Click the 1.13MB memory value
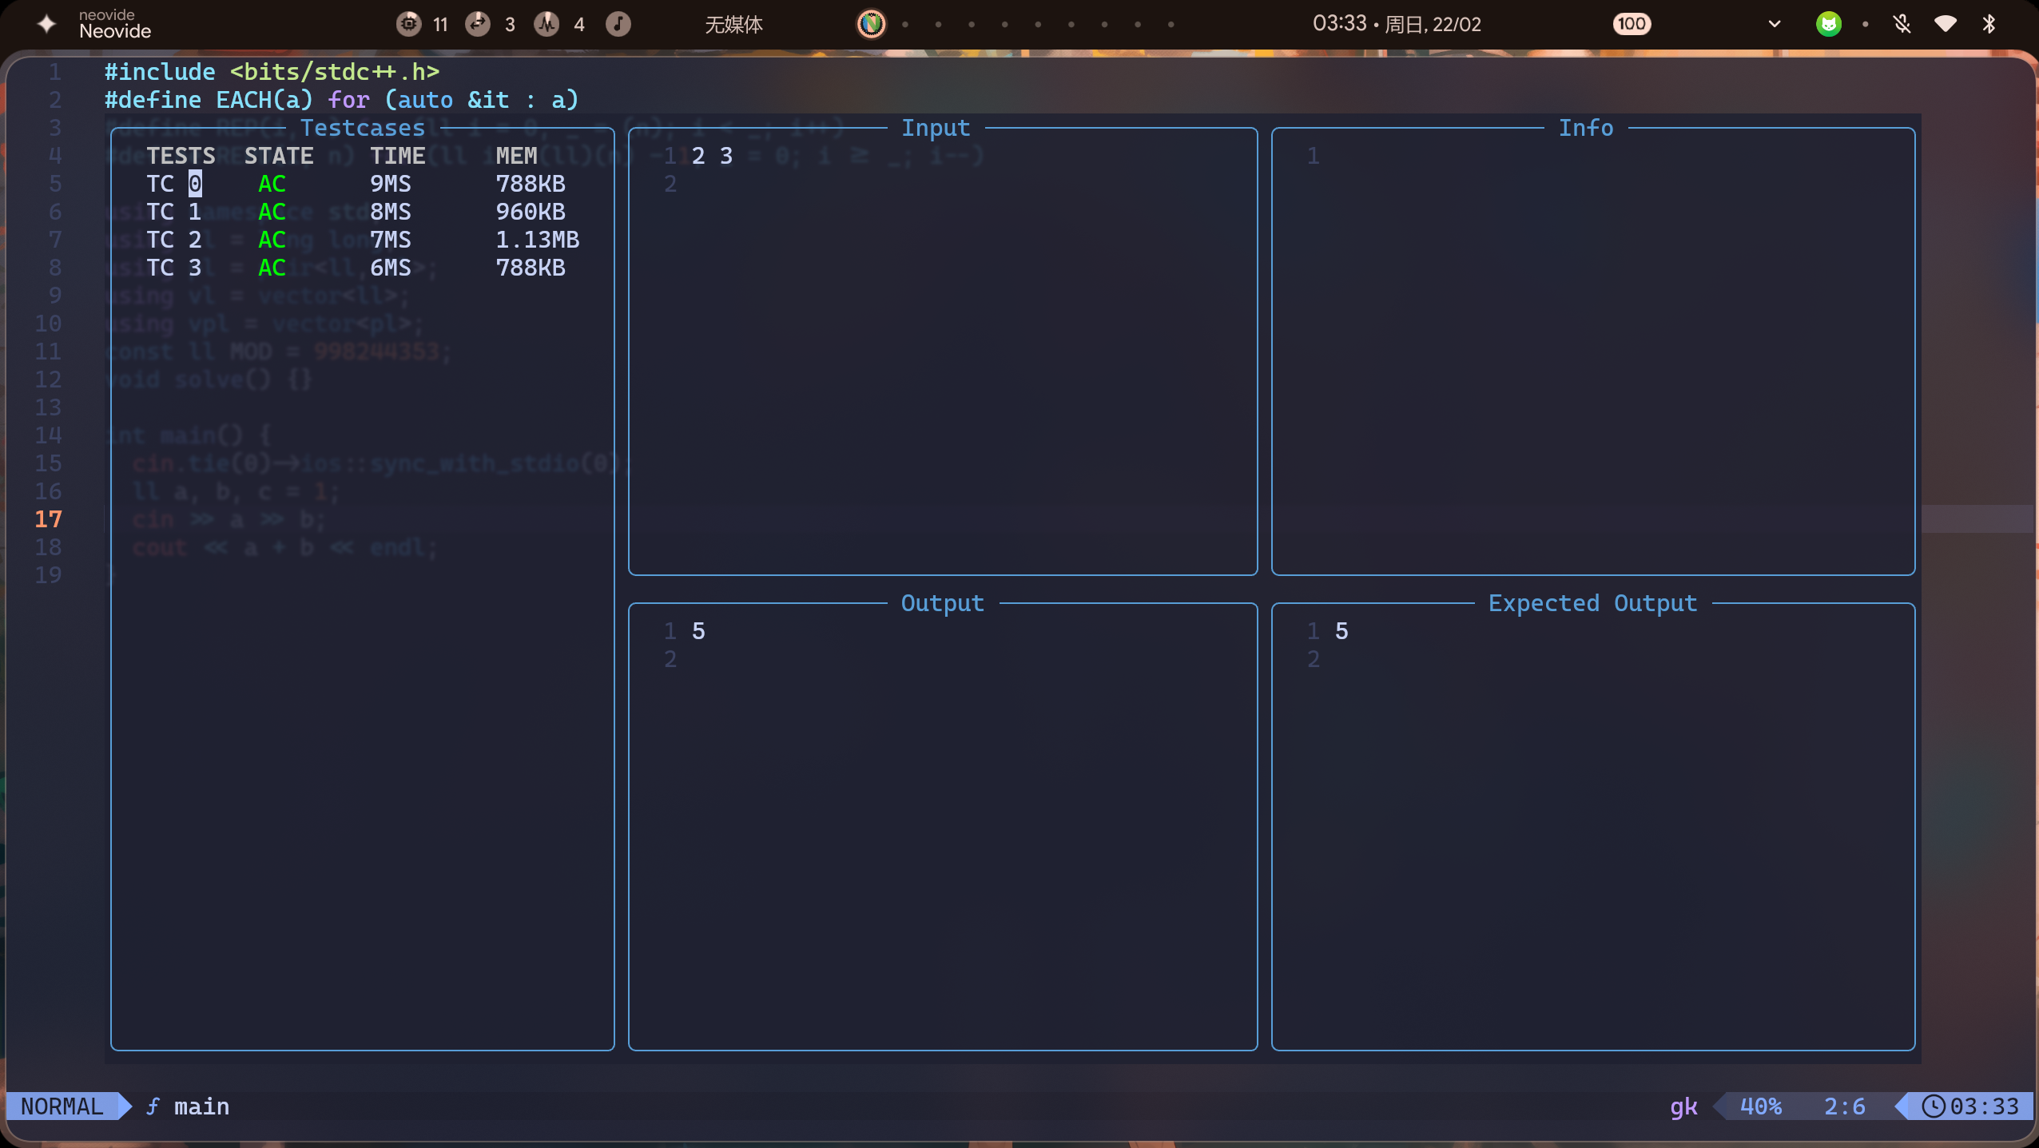The width and height of the screenshot is (2039, 1148). pyautogui.click(x=537, y=240)
